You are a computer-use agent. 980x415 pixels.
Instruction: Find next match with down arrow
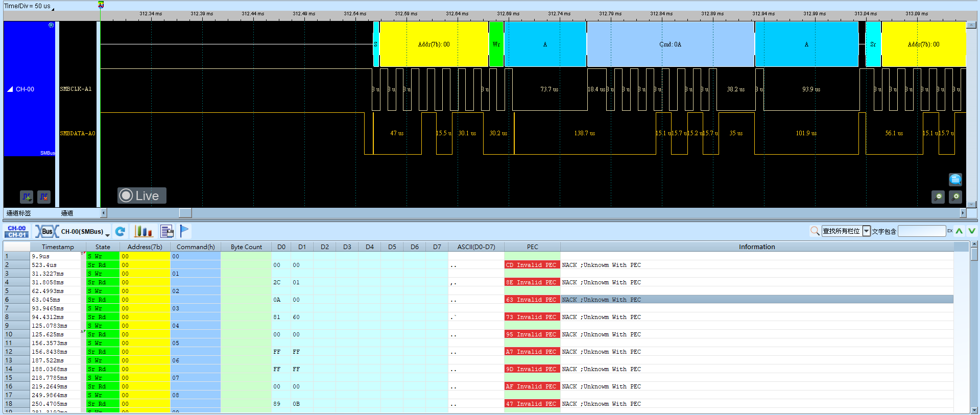pos(972,231)
